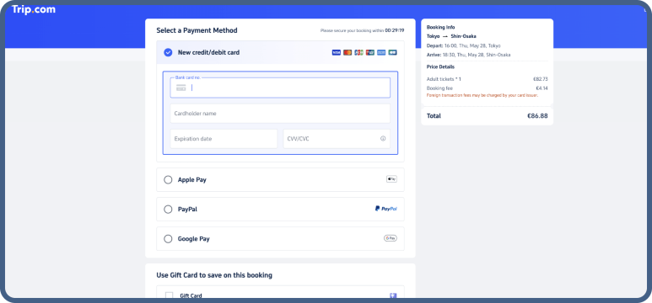Click the American Express card logo
Viewport: 652px width, 303px height.
381,53
